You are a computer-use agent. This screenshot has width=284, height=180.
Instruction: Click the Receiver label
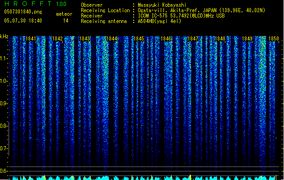tap(92, 16)
